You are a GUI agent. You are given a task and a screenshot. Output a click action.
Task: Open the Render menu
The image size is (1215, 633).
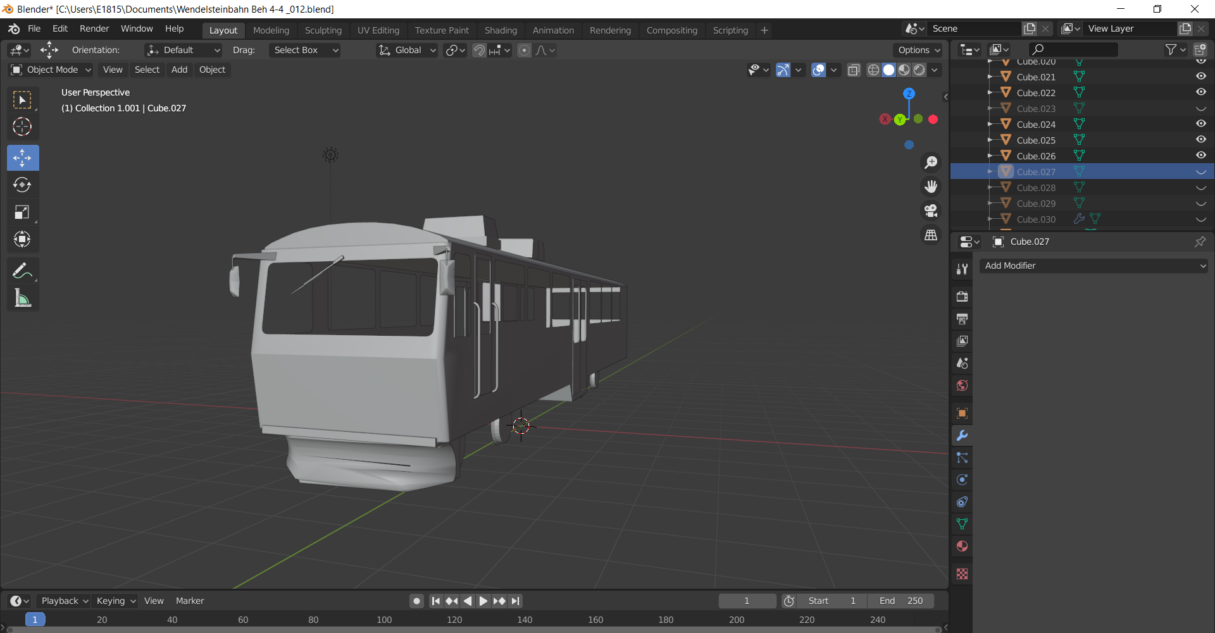[94, 28]
